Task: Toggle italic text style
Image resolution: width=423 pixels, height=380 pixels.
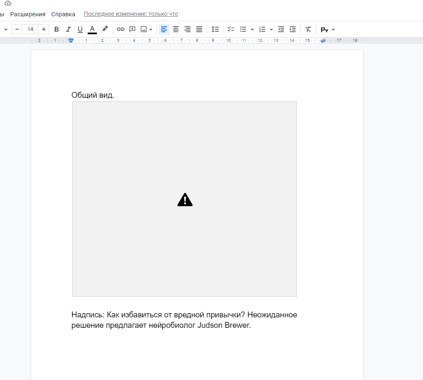Action: click(x=68, y=29)
